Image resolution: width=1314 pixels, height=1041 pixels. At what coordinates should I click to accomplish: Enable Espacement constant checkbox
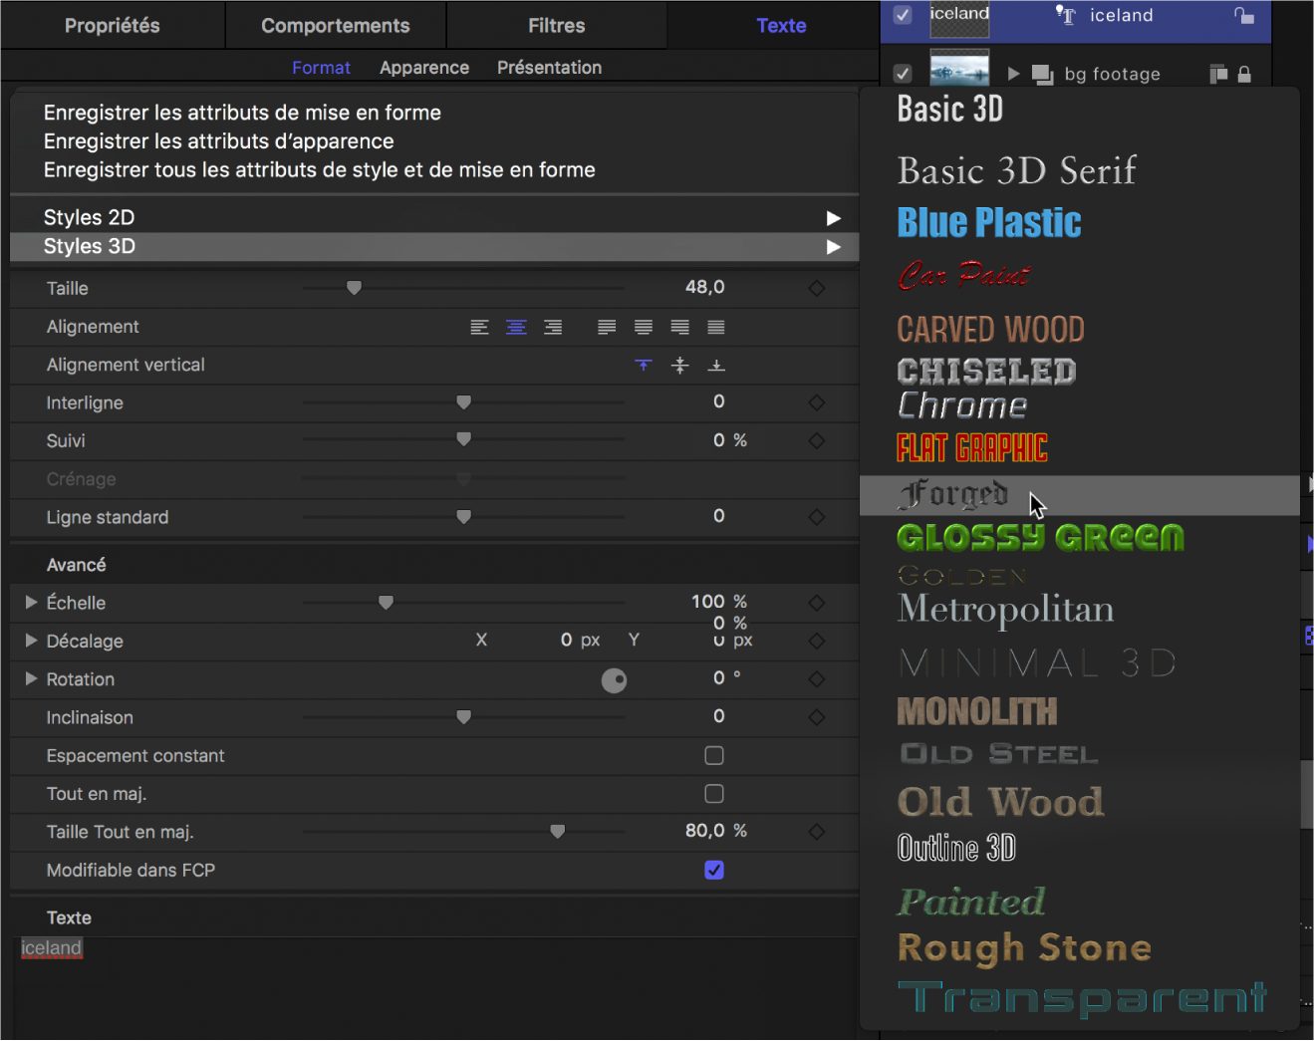[x=714, y=756]
